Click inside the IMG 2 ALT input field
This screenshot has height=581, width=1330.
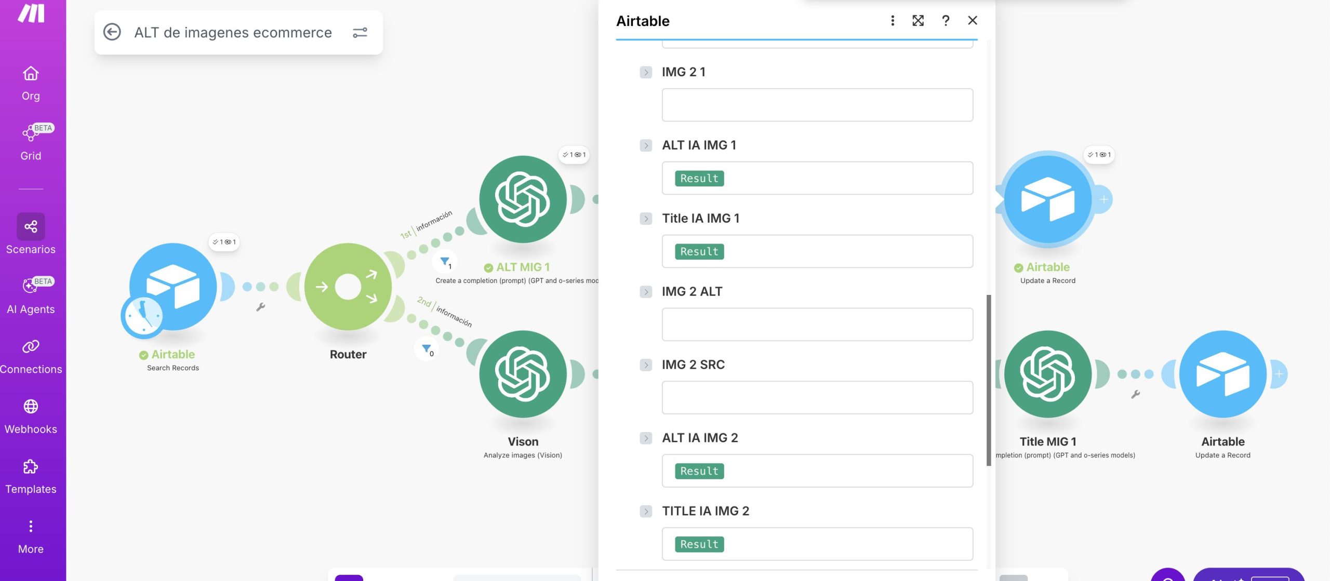(x=817, y=324)
